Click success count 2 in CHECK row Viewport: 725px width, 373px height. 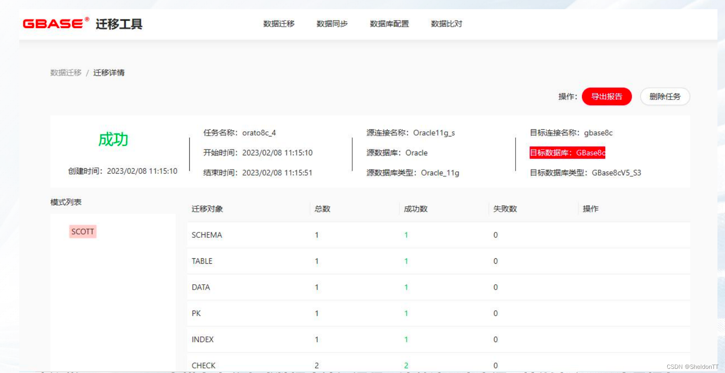(406, 365)
